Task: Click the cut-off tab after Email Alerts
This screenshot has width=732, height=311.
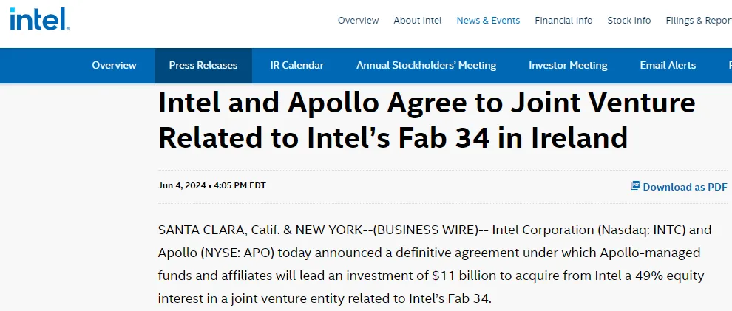Action: [x=730, y=66]
